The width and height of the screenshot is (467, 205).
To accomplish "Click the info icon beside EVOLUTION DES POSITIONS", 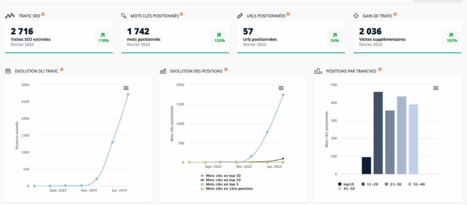I will coord(226,70).
